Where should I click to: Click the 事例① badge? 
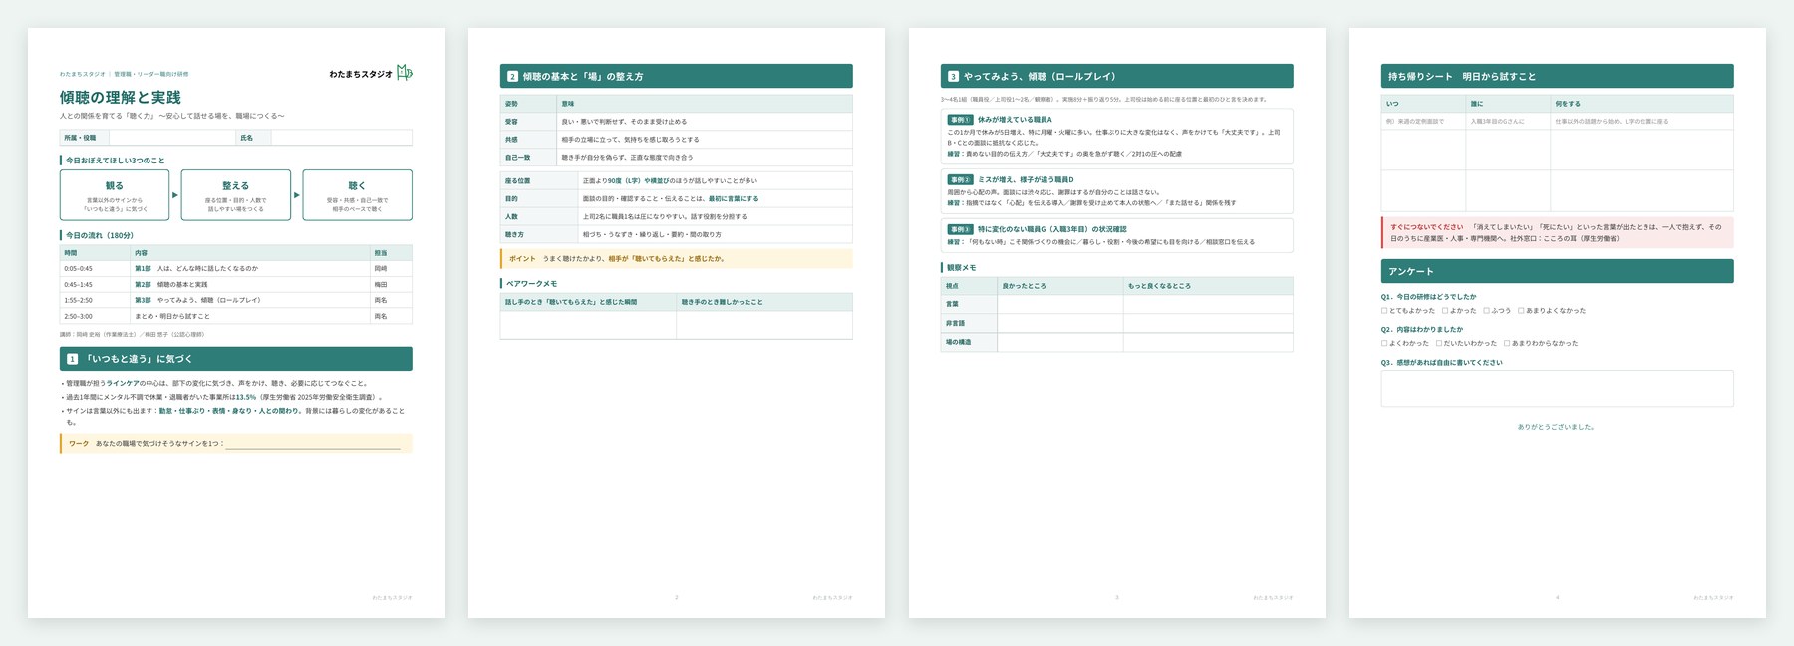click(959, 120)
